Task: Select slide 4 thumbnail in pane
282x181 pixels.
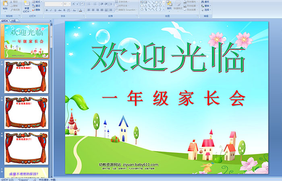Action: point(27,148)
